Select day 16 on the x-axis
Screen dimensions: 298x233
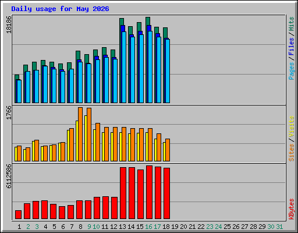pyautogui.click(x=148, y=227)
